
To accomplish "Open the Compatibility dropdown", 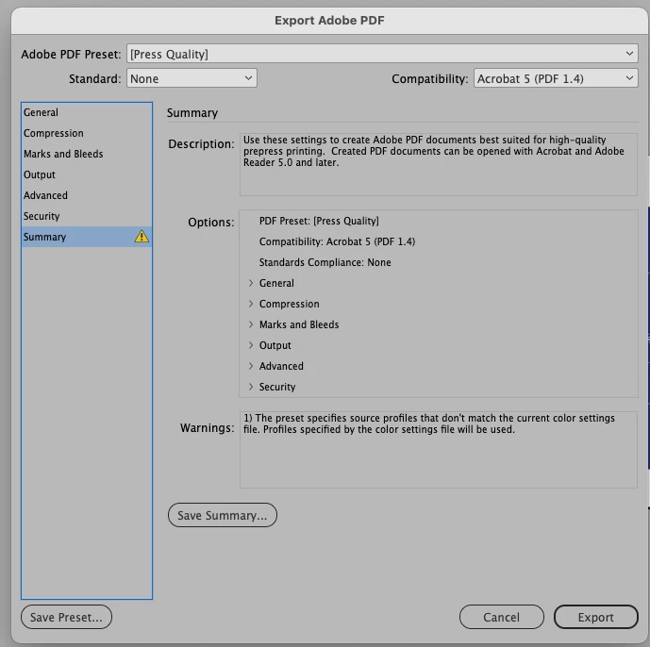I will pos(556,78).
